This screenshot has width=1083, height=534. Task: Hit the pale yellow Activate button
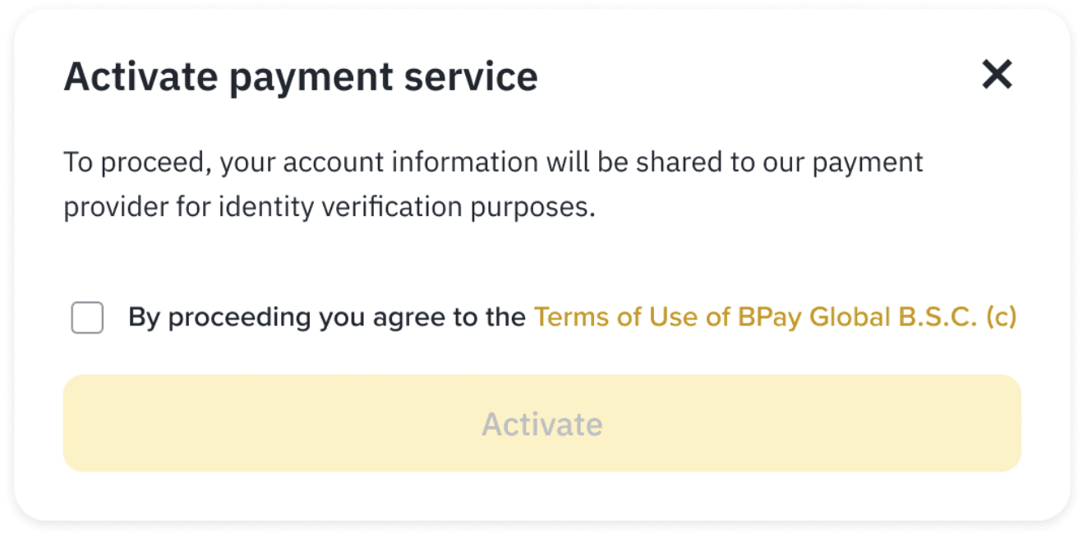(541, 423)
